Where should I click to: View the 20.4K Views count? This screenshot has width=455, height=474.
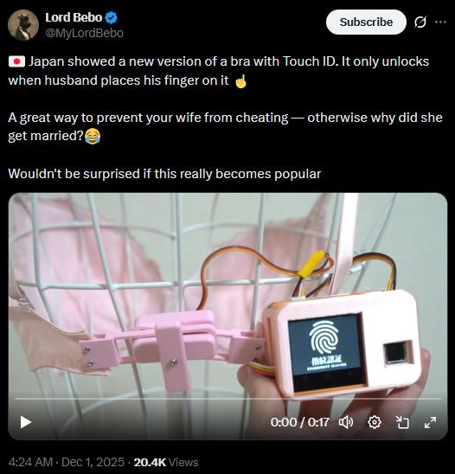coord(166,462)
